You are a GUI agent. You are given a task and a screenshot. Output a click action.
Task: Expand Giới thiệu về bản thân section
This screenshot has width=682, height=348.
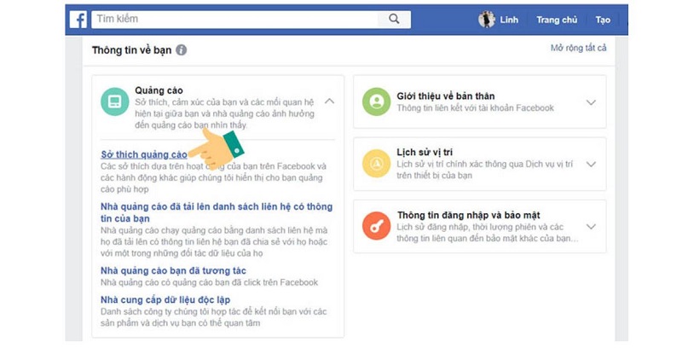click(591, 102)
